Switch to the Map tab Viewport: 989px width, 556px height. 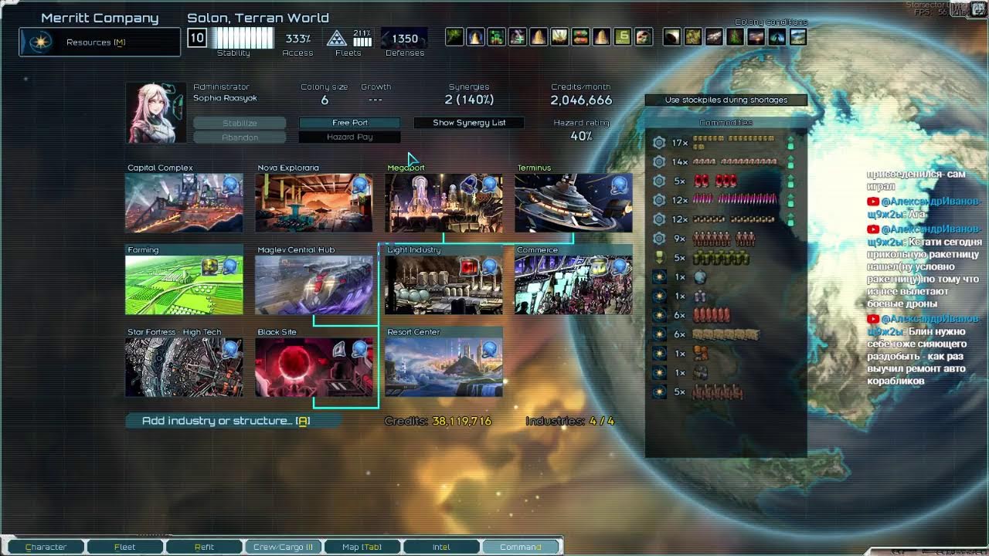362,547
